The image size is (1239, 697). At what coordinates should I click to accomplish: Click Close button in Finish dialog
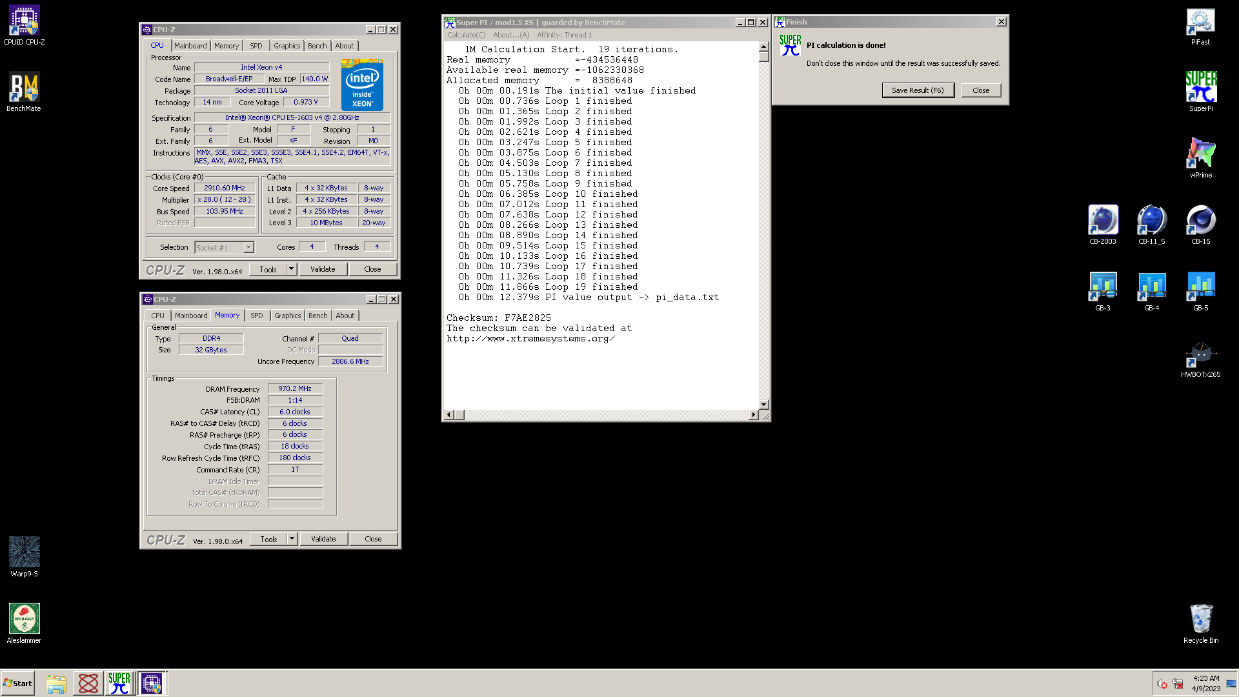981,90
